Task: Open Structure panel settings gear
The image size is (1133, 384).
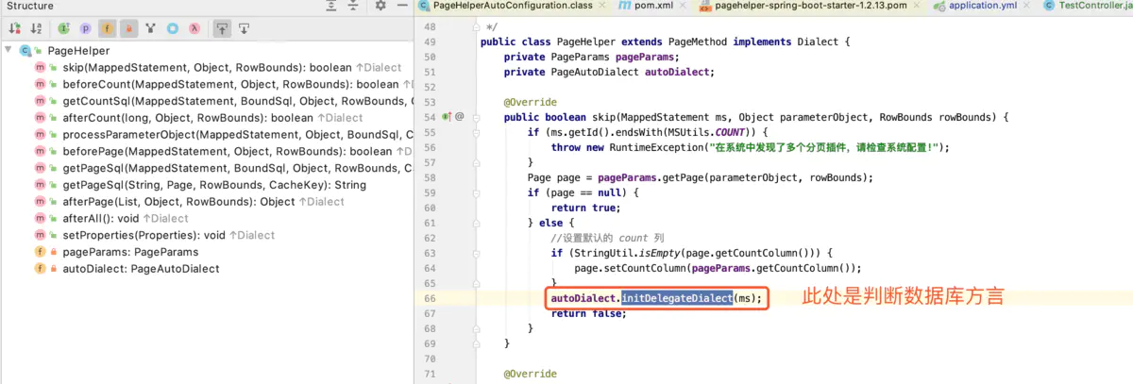Action: click(380, 6)
